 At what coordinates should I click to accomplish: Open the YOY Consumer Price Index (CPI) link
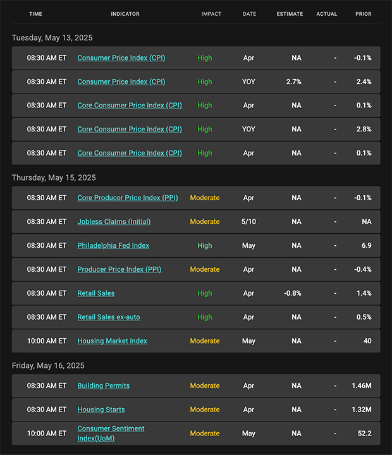(x=121, y=82)
